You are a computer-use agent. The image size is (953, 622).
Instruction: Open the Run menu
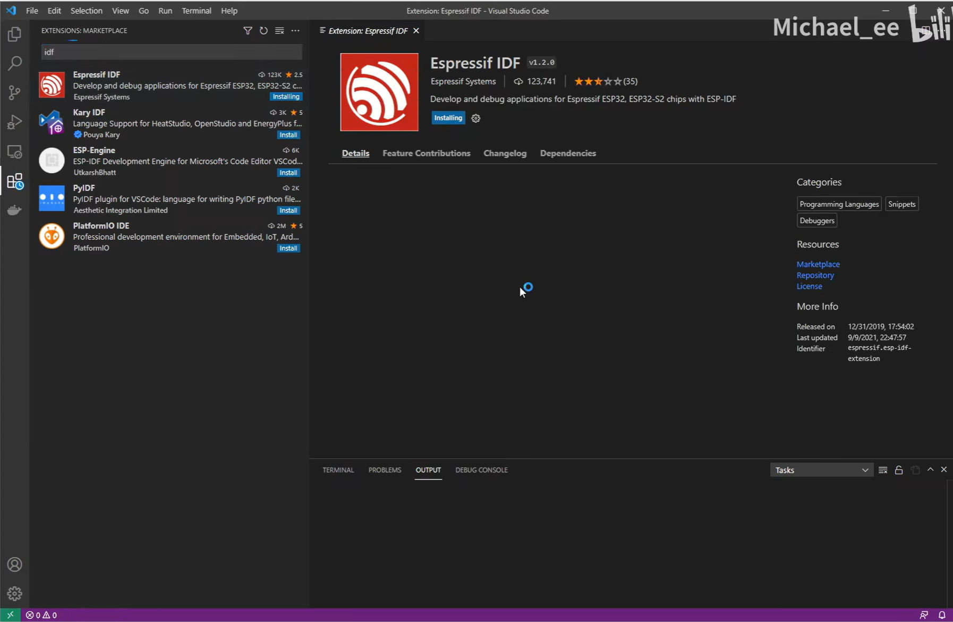(165, 11)
